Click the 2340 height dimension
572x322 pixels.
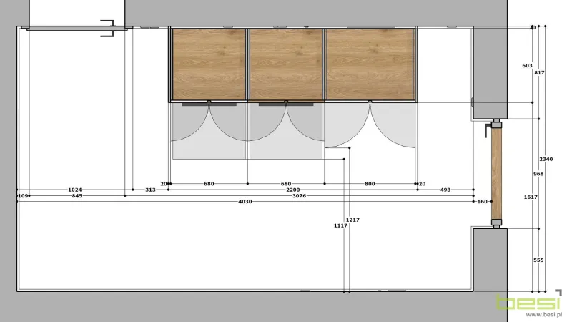coord(546,159)
